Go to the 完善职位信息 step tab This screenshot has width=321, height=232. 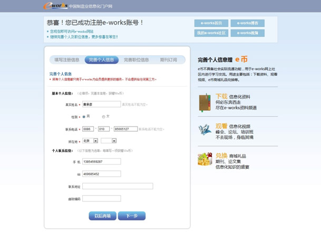tap(136, 60)
